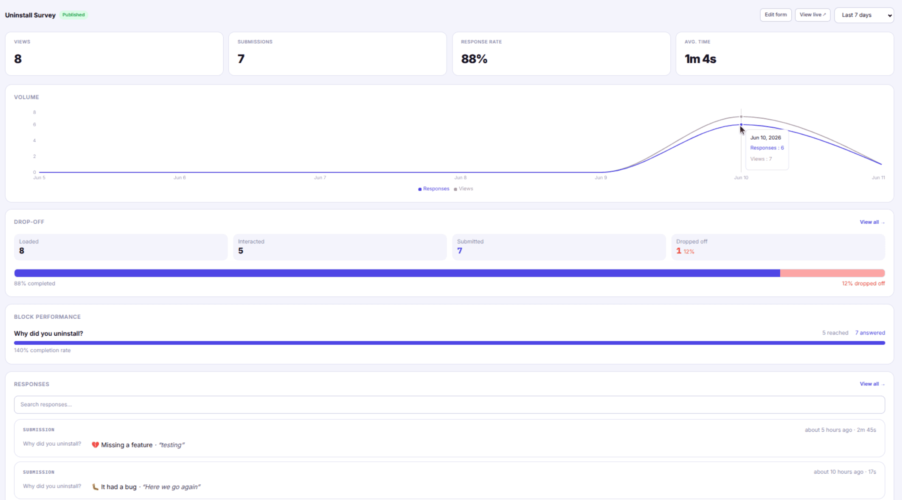Click the "testing" comment text
The width and height of the screenshot is (902, 500).
coord(171,445)
